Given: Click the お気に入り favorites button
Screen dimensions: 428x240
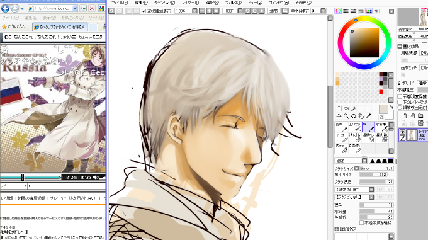Looking at the screenshot, I should tap(14, 26).
